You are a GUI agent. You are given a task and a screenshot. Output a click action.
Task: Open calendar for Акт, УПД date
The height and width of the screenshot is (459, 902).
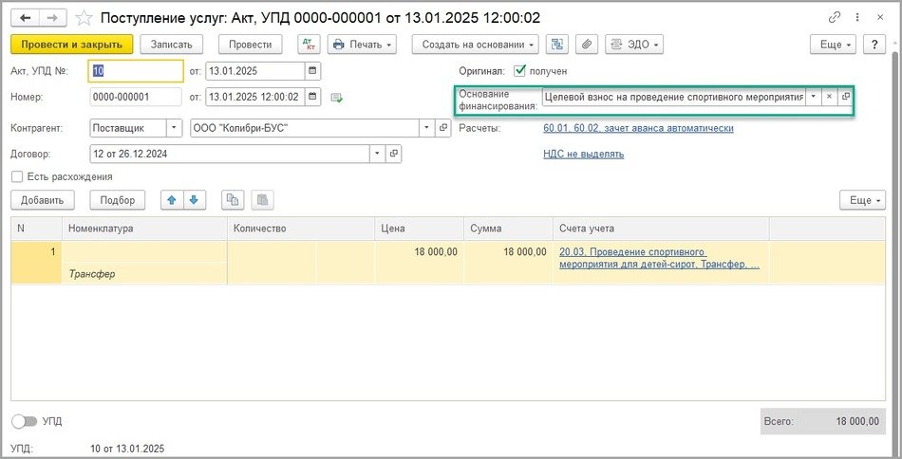[312, 71]
